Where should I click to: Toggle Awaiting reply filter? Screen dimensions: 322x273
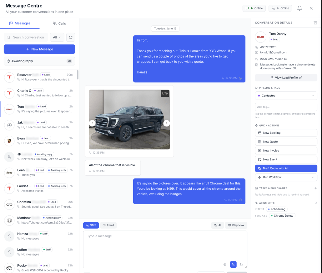39,61
